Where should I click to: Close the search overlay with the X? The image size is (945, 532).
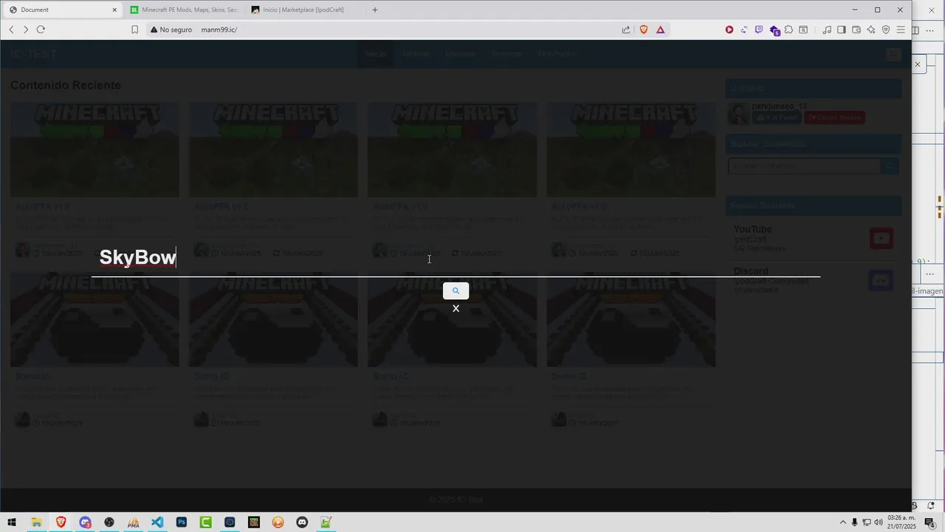coord(456,308)
